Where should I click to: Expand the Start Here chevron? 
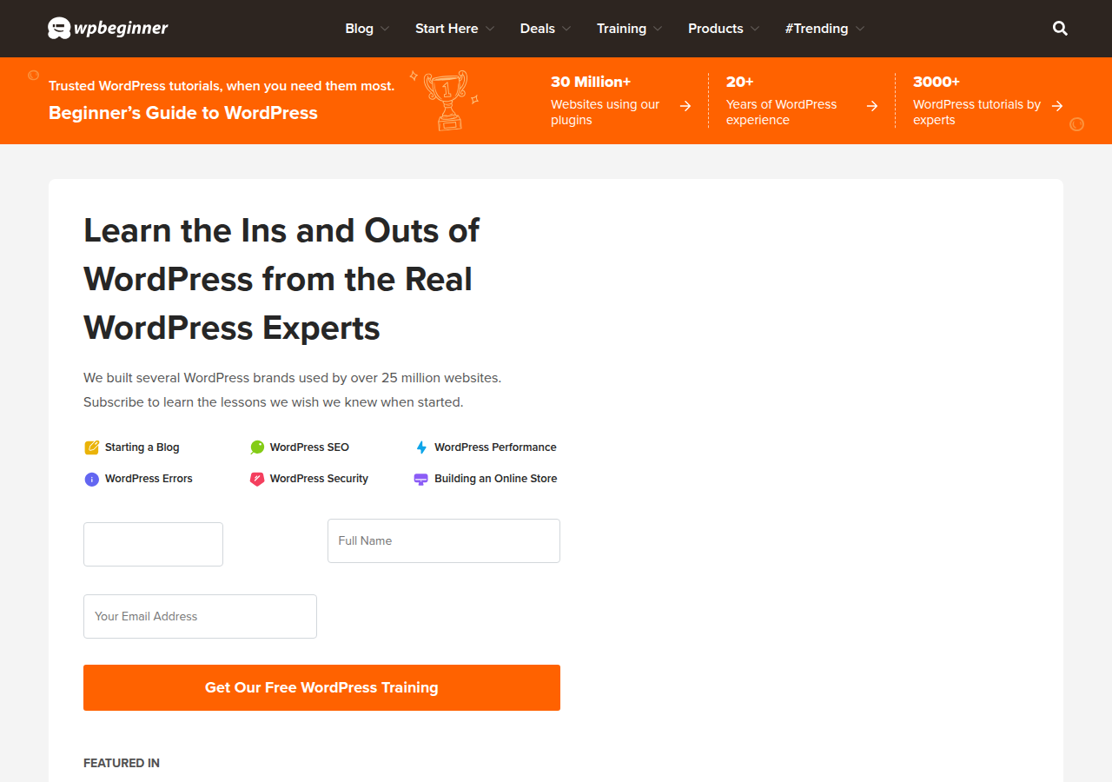click(x=490, y=29)
